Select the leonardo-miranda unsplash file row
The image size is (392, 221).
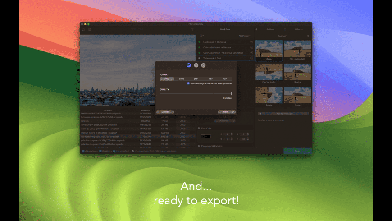(137, 117)
